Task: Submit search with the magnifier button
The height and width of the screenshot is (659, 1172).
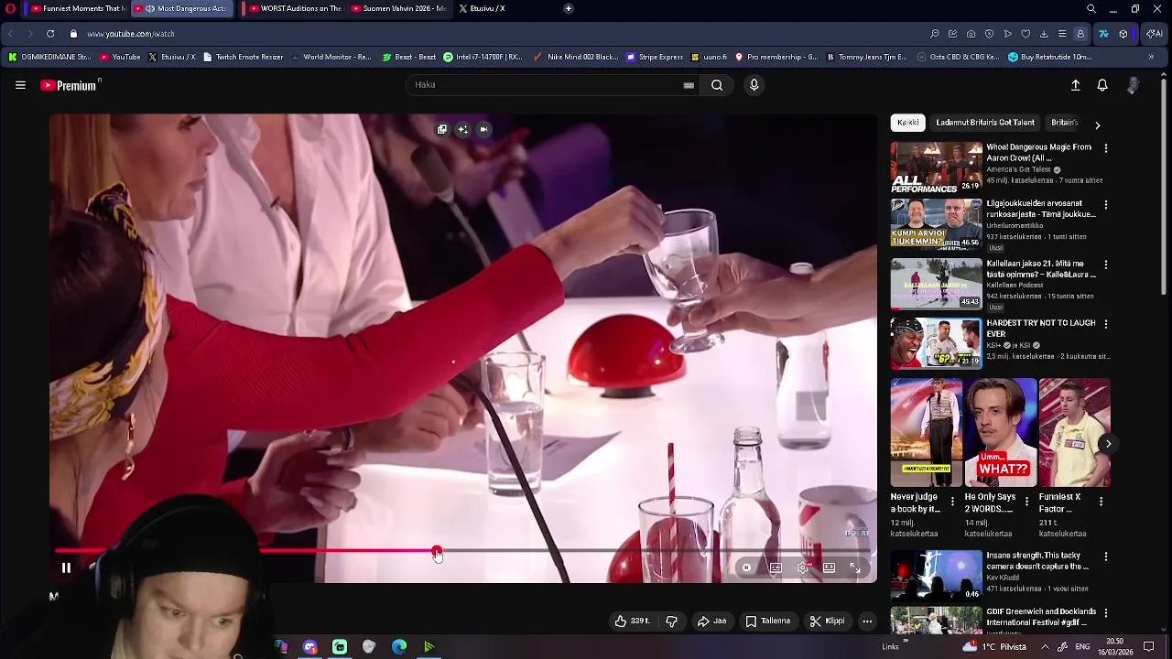Action: click(717, 85)
